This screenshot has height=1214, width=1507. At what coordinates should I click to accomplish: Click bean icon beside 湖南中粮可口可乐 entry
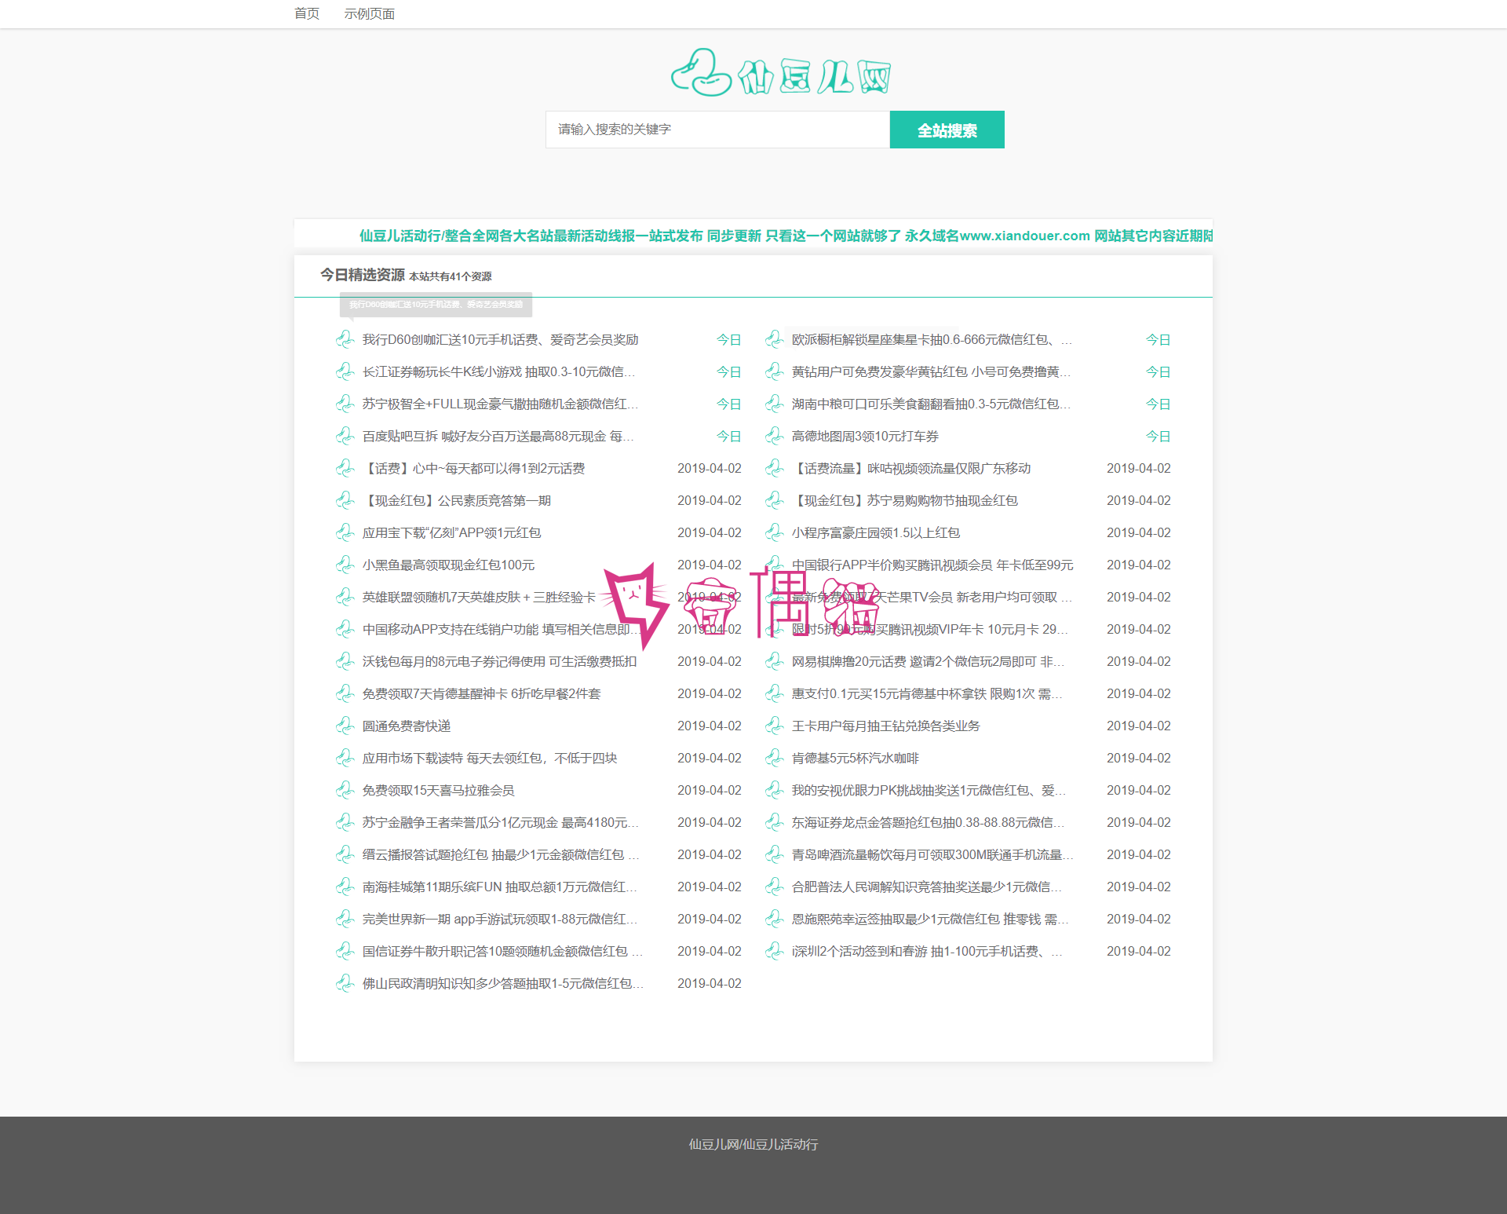click(x=775, y=404)
